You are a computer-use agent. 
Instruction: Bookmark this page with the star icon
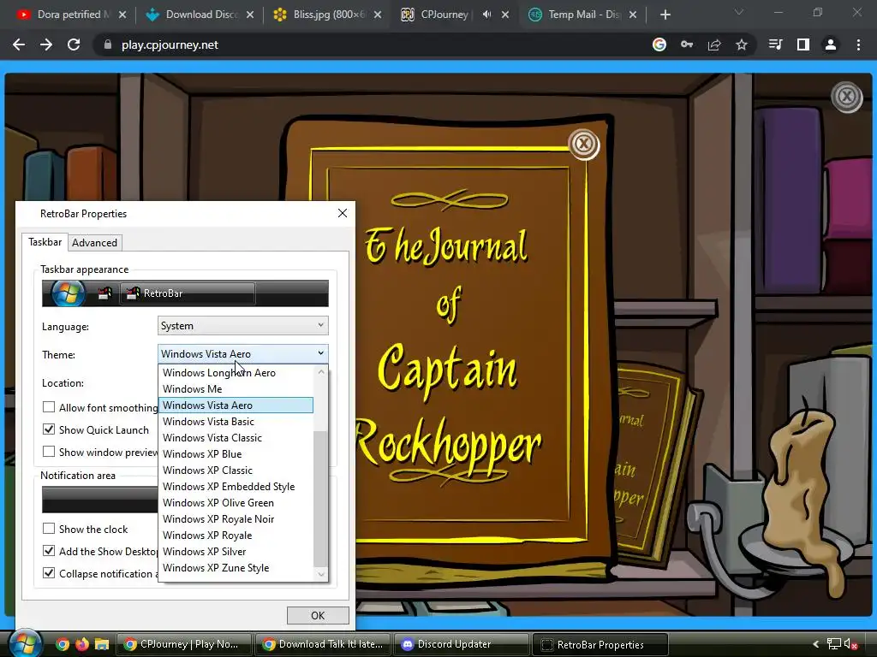pyautogui.click(x=742, y=44)
